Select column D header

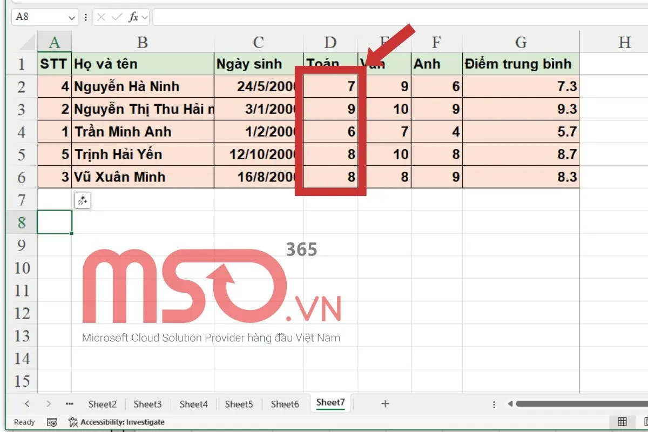tap(330, 42)
